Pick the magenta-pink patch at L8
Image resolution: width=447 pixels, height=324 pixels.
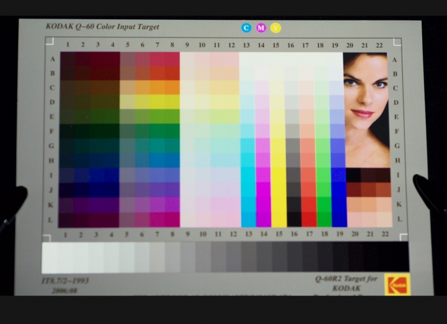(172, 220)
